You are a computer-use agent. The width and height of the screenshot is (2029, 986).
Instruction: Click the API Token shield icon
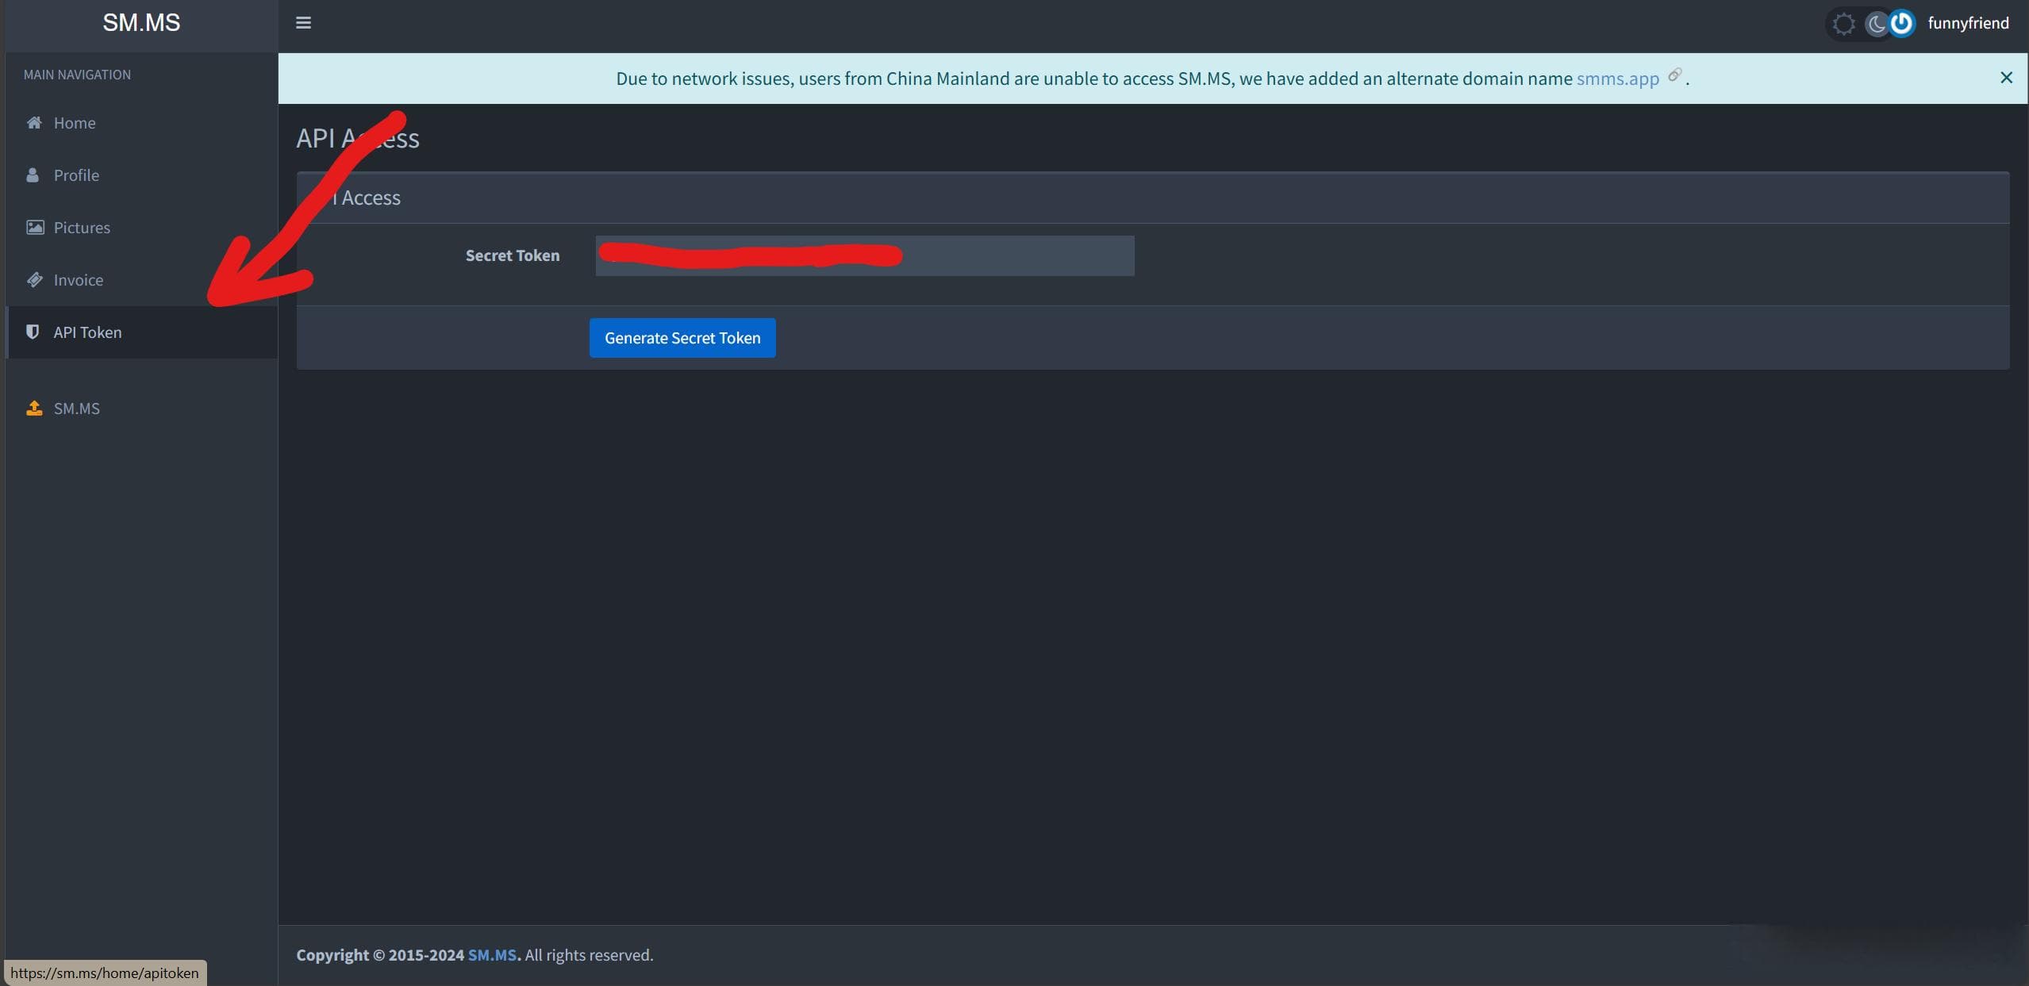point(33,332)
